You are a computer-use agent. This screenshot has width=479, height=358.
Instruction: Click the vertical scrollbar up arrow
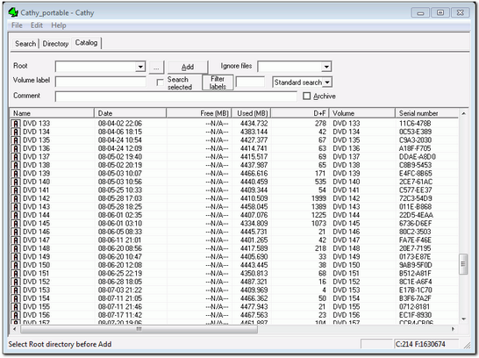coord(463,114)
